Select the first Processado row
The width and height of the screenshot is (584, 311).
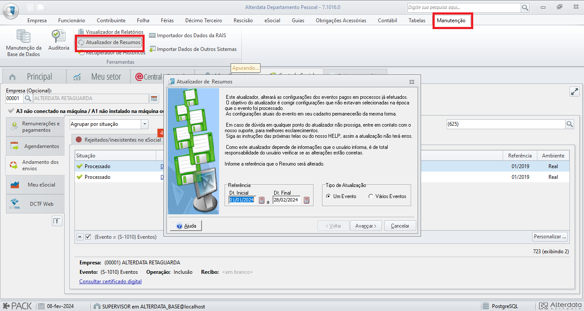(x=322, y=166)
